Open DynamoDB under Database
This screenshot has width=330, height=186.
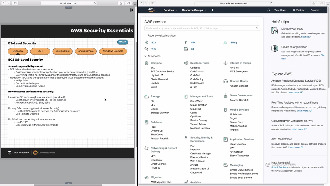pos(156,131)
